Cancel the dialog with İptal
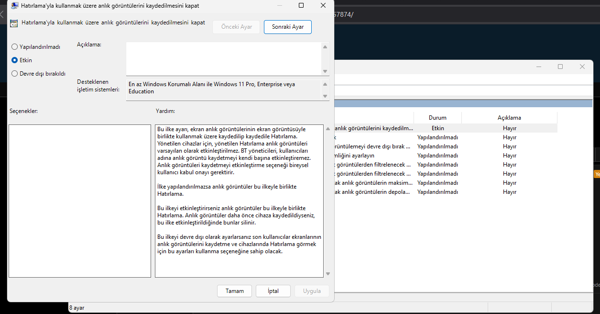 pos(273,291)
